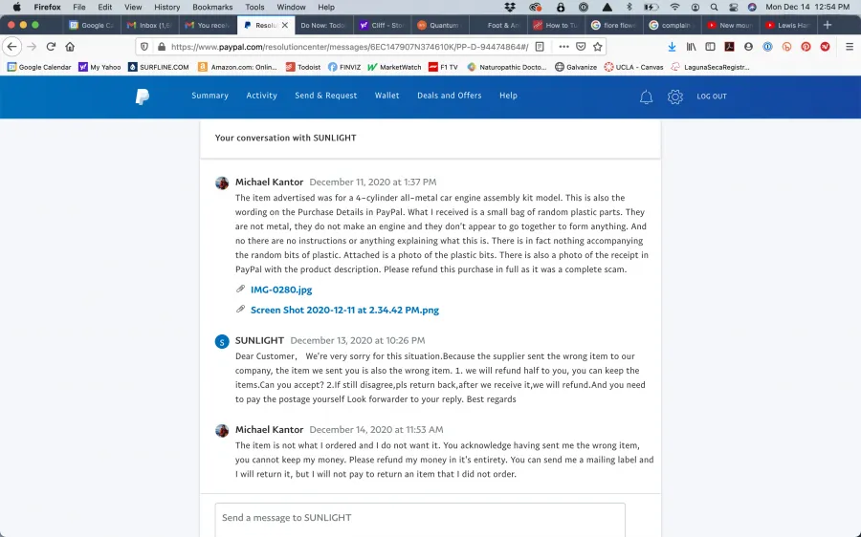Viewport: 861px width, 537px height.
Task: Open My Yahoo bookmark
Action: [x=99, y=67]
